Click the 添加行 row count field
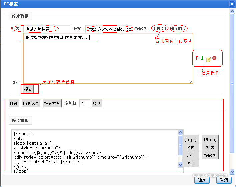 tap(85, 104)
